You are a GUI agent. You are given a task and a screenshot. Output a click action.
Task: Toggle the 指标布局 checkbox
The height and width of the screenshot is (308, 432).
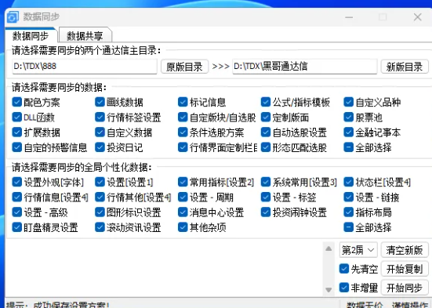pos(349,212)
